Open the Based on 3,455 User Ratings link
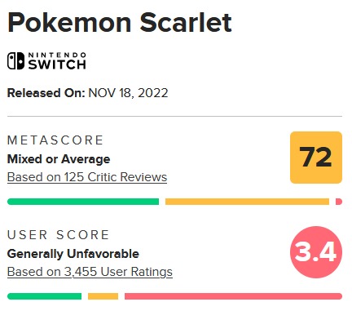Image resolution: width=352 pixels, height=311 pixels. pyautogui.click(x=90, y=272)
